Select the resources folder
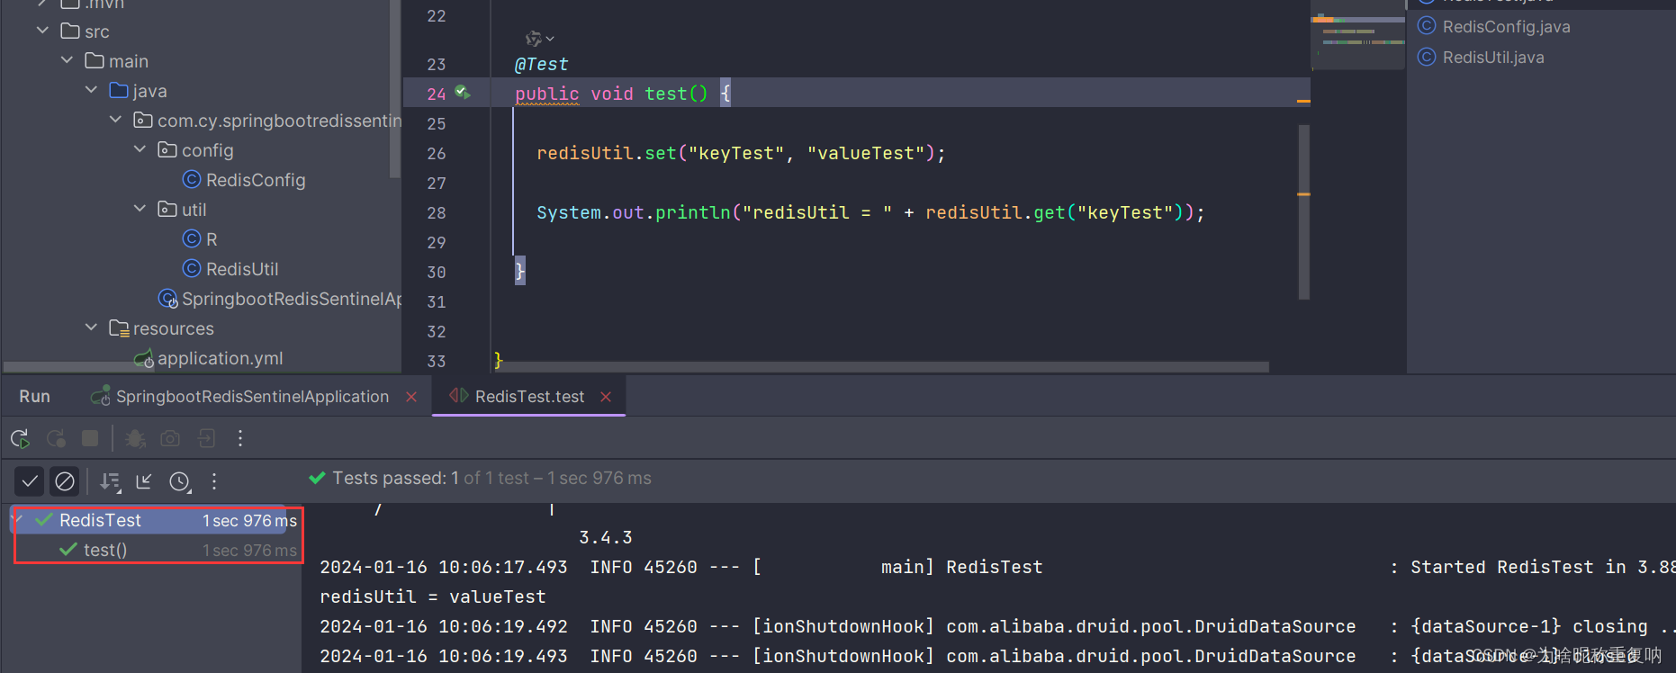 (162, 328)
